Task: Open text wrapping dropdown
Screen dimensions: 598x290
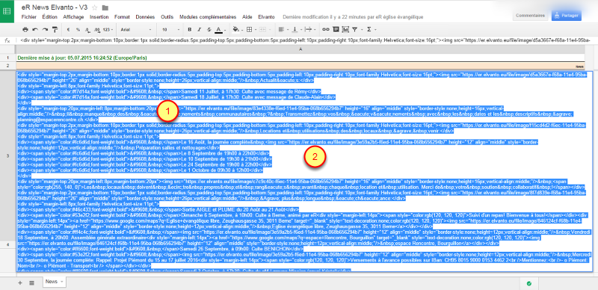Action: click(310, 29)
